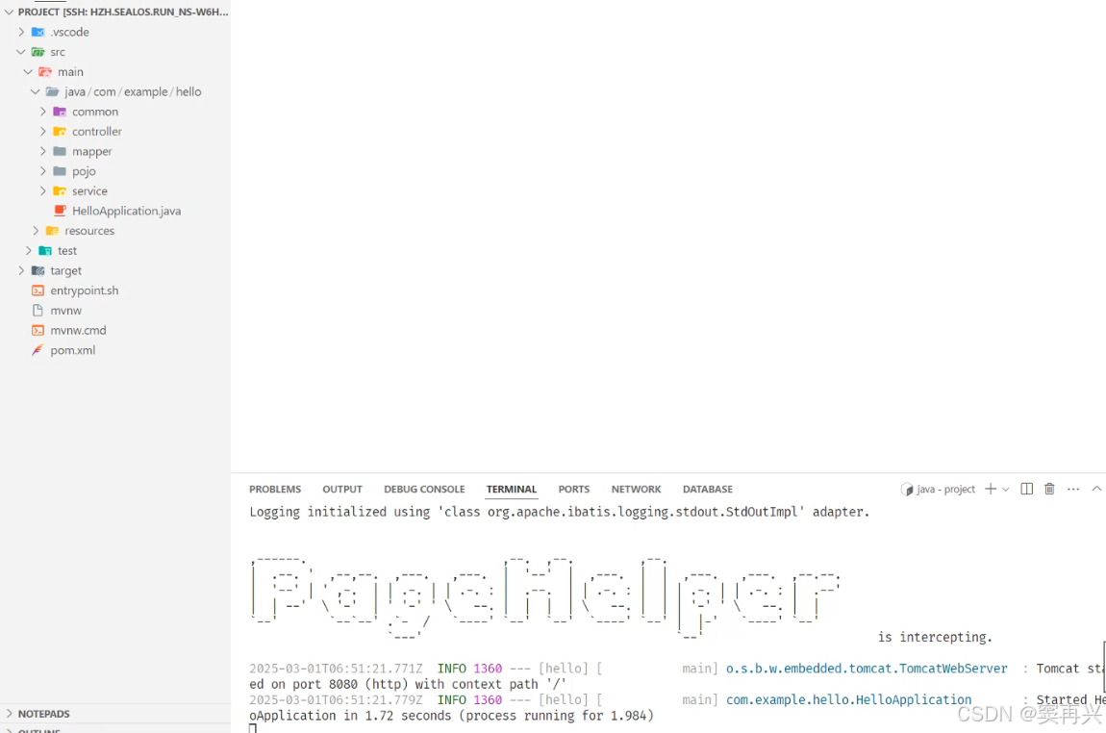Image resolution: width=1106 pixels, height=733 pixels.
Task: Open the pom.xml file
Action: pyautogui.click(x=73, y=350)
